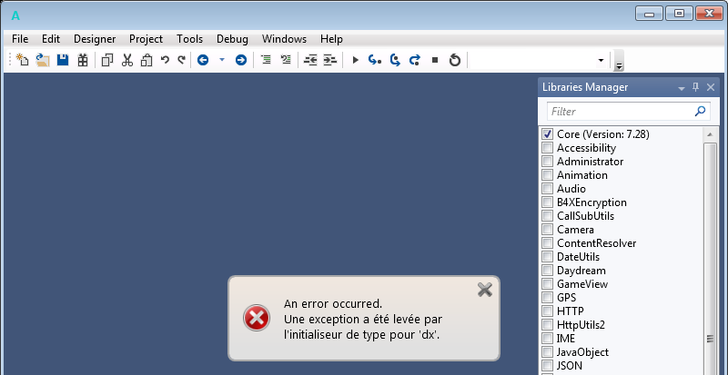Click the Paste clipboard icon
Screen dimensions: 728x375
click(x=147, y=60)
